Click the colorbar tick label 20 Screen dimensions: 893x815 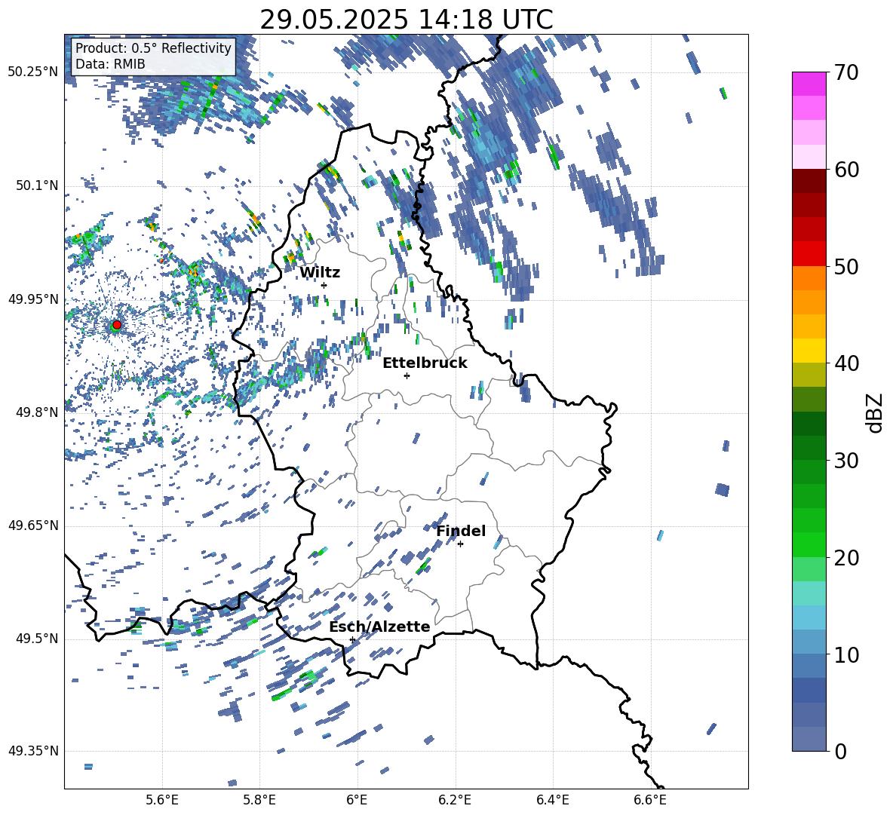pos(847,558)
